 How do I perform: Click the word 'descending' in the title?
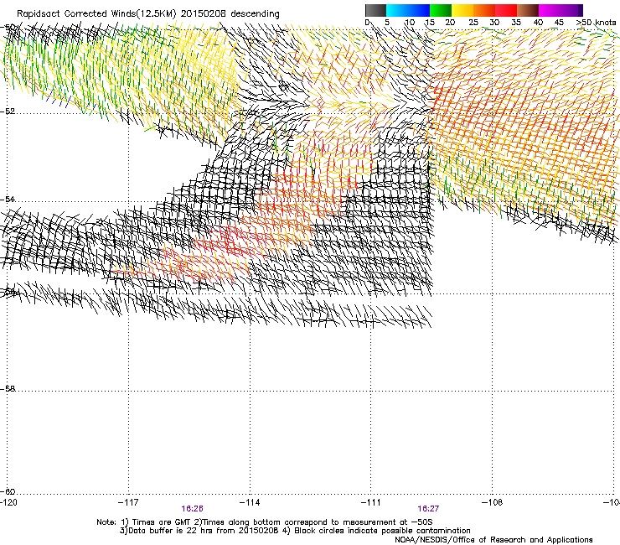[255, 13]
